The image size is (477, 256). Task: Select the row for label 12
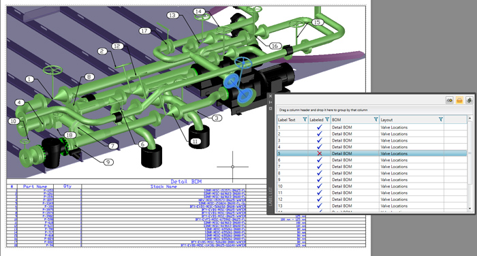(x=372, y=199)
